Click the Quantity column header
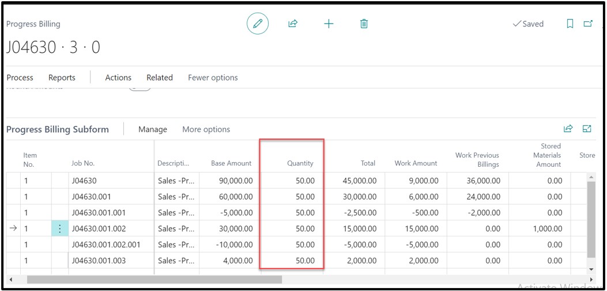This screenshot has width=607, height=291. point(300,163)
